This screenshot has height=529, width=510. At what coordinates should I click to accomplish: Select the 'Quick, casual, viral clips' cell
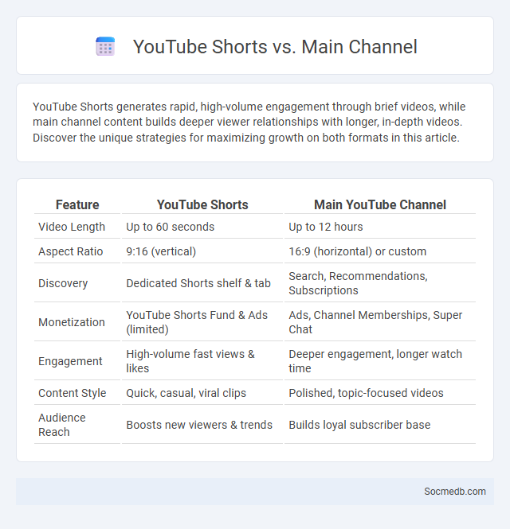202,393
